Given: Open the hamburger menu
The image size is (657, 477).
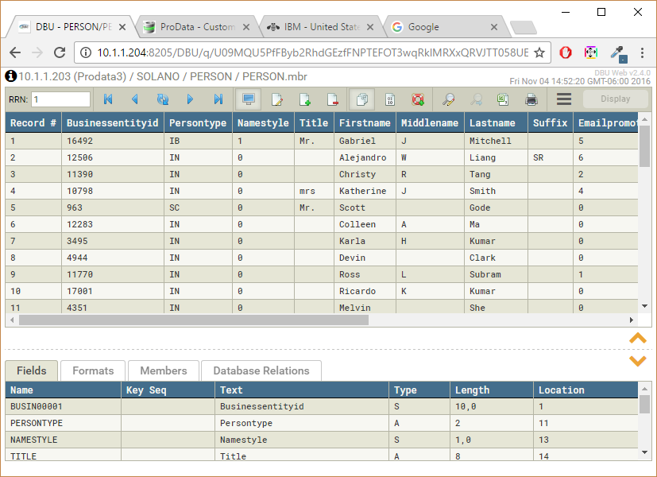Looking at the screenshot, I should point(562,99).
